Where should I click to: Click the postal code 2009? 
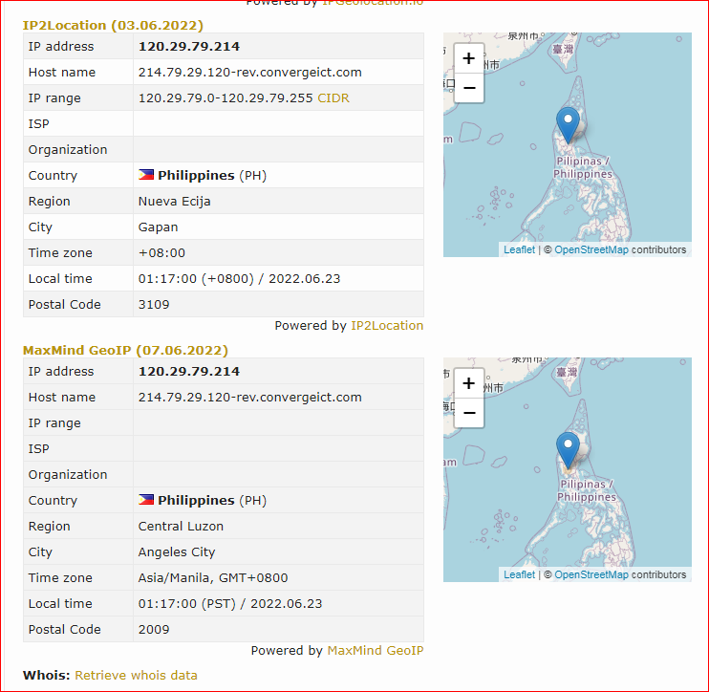click(154, 629)
